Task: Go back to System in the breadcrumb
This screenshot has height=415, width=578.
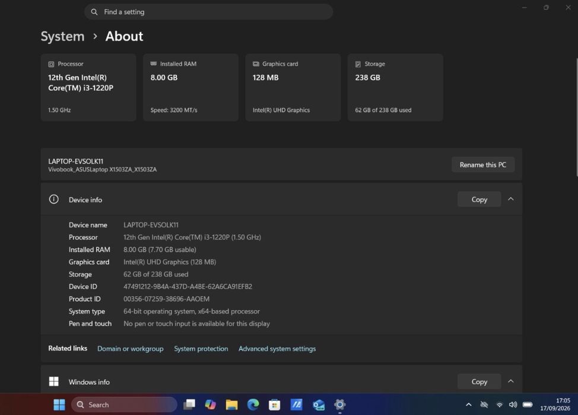Action: coord(62,36)
